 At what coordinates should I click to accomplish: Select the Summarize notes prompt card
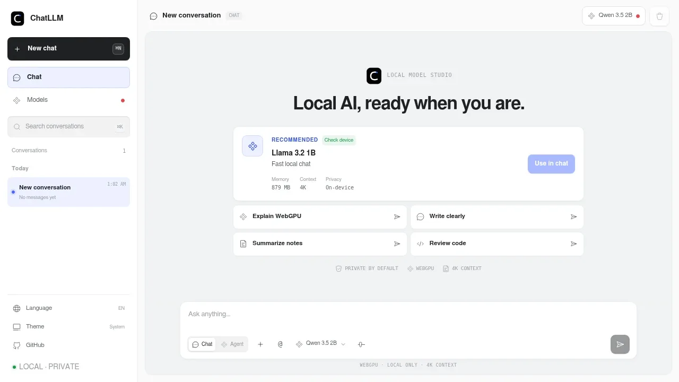pos(320,244)
